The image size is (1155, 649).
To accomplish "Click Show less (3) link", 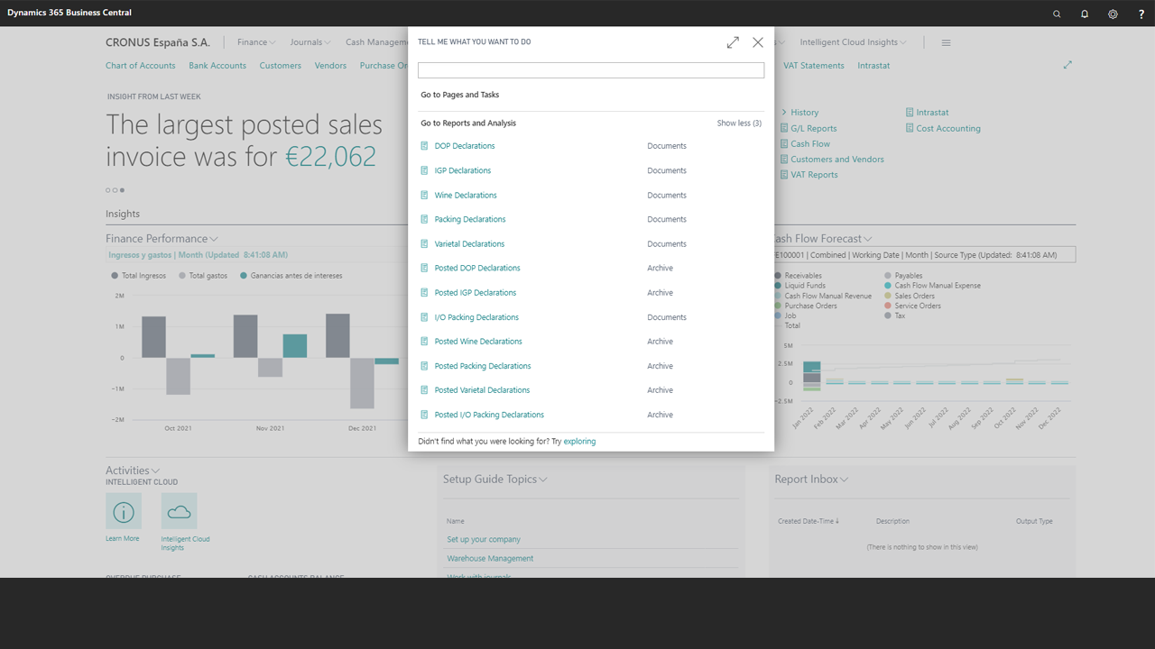I will pos(739,123).
